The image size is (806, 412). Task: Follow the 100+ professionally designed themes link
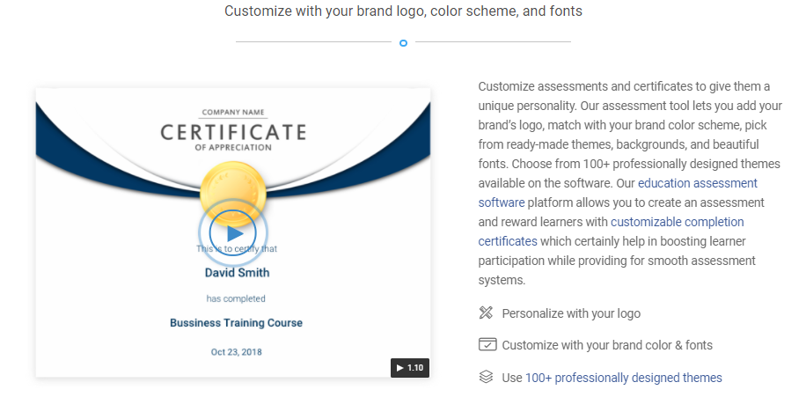point(623,378)
